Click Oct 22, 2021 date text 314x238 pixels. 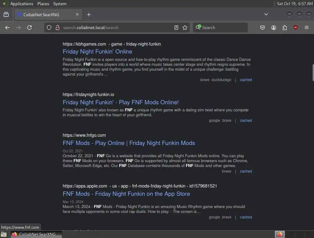coord(72,151)
